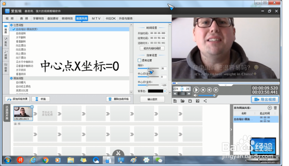Click the video seek progress bar
The image size is (289, 166).
[226, 83]
